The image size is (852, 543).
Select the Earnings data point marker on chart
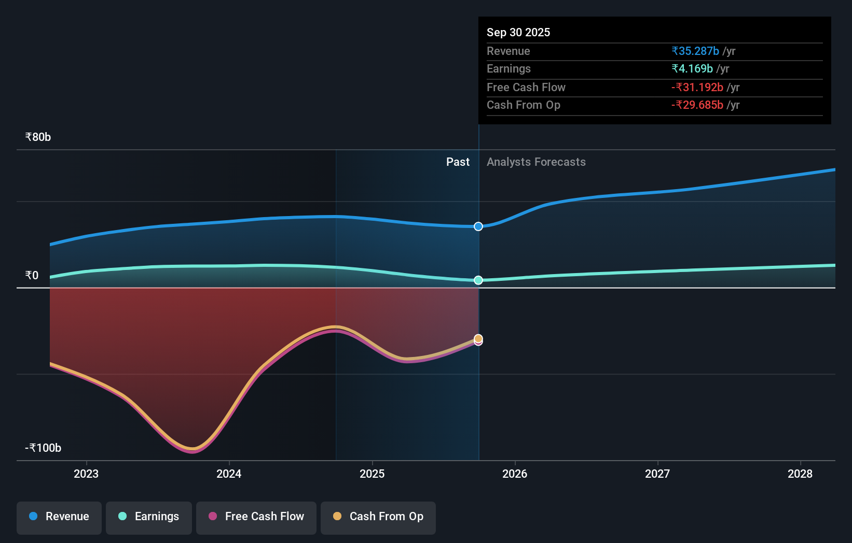tap(478, 280)
